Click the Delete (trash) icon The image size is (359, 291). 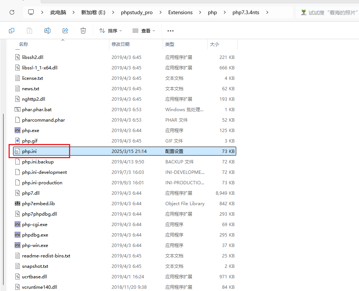83,31
